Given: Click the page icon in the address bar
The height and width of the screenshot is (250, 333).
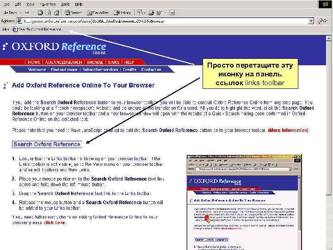Looking at the screenshot, I should click(19, 21).
